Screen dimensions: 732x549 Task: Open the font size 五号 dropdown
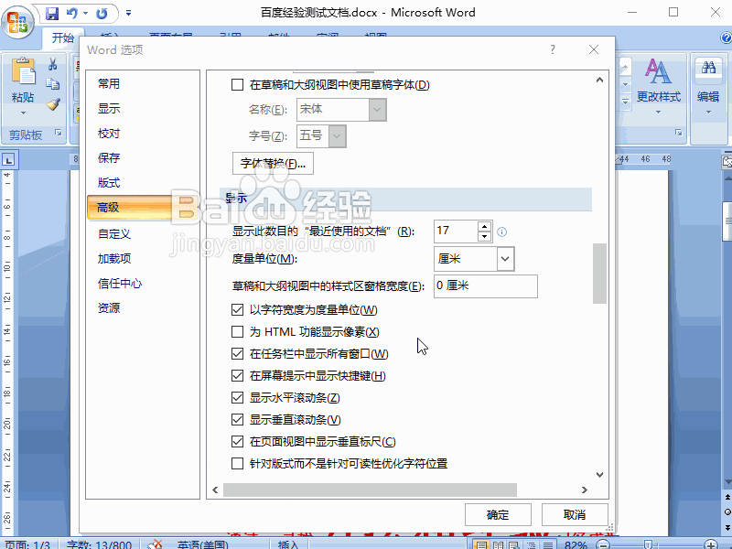coord(337,136)
